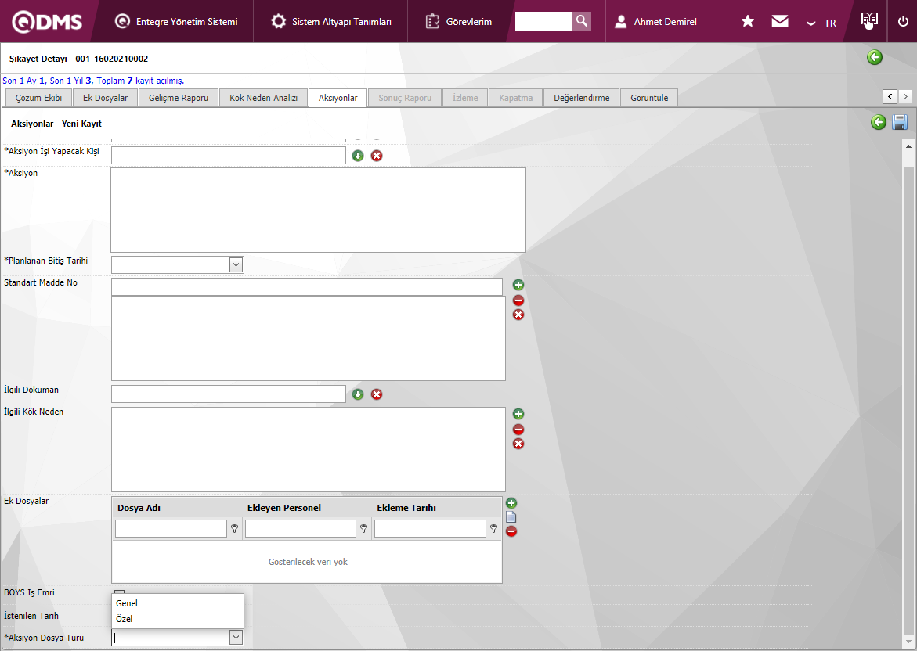Open the mail envelope icon
This screenshot has height=651, width=917.
(x=780, y=21)
